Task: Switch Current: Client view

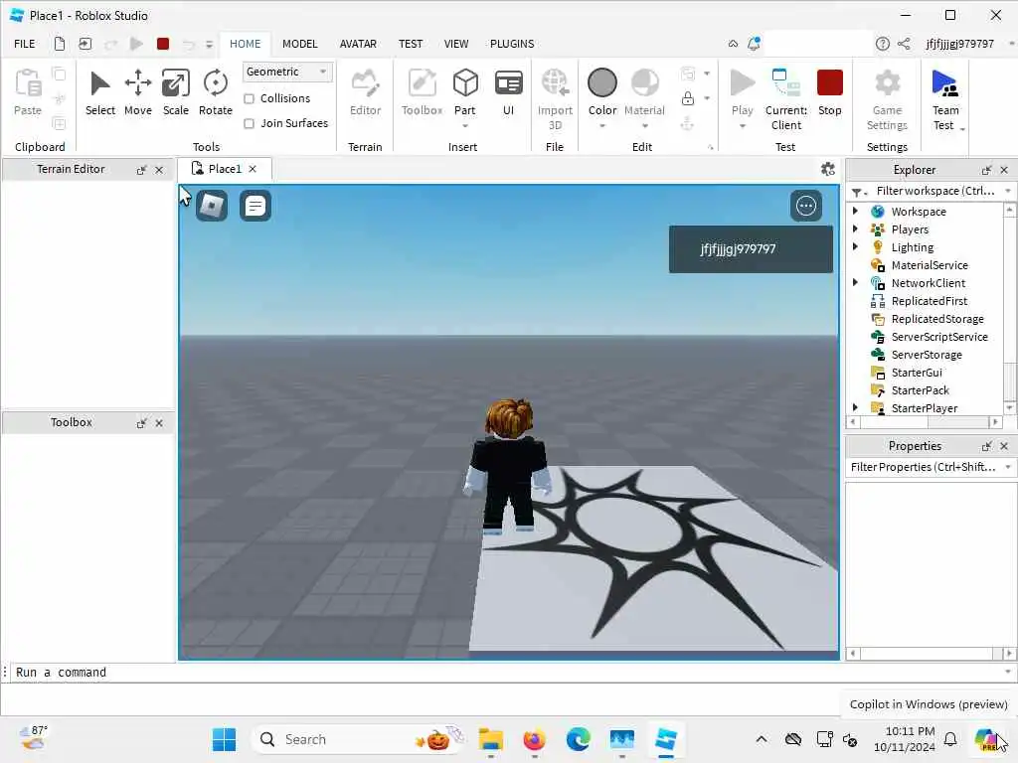Action: (x=785, y=99)
